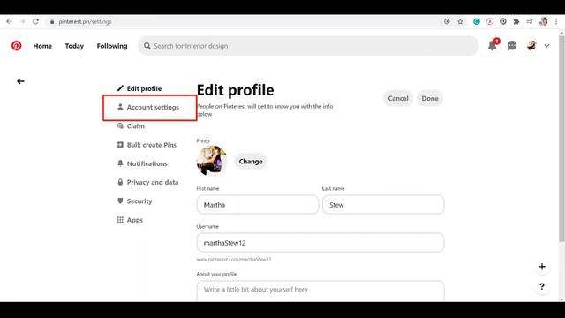Open the Chrome extensions puzzle icon
The height and width of the screenshot is (318, 565).
516,21
